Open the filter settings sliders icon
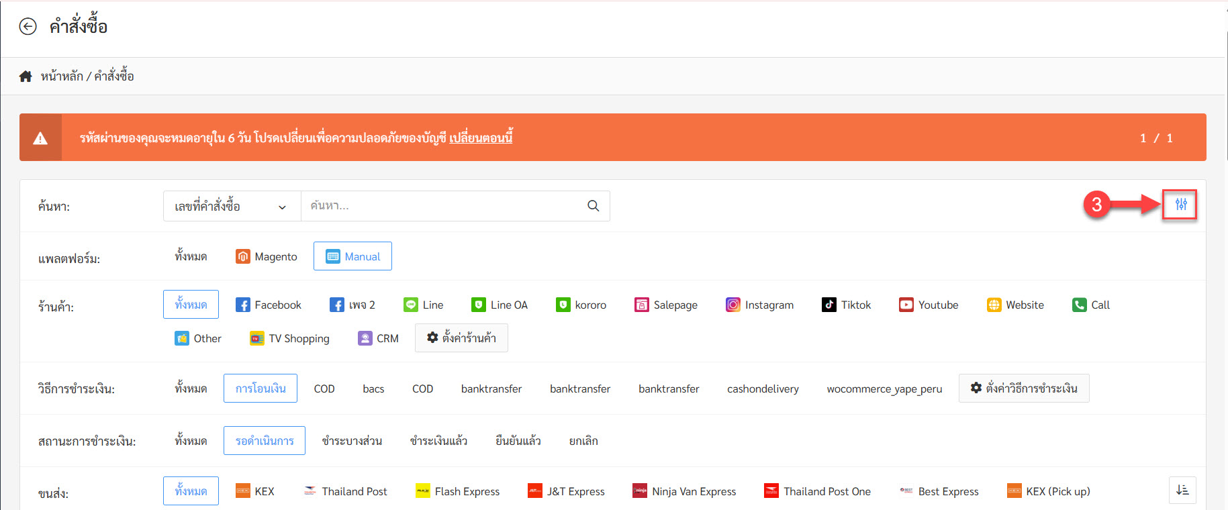The width and height of the screenshot is (1228, 510). coord(1180,205)
